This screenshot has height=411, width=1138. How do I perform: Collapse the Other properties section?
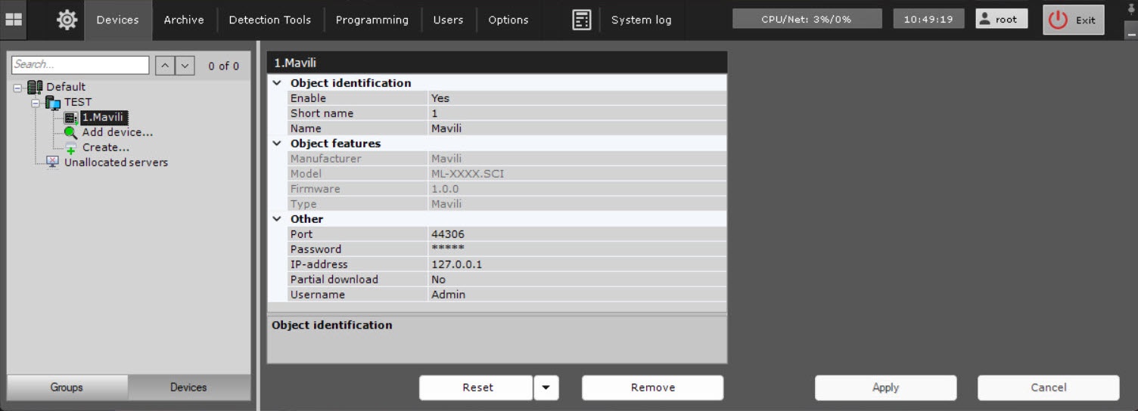pyautogui.click(x=277, y=219)
